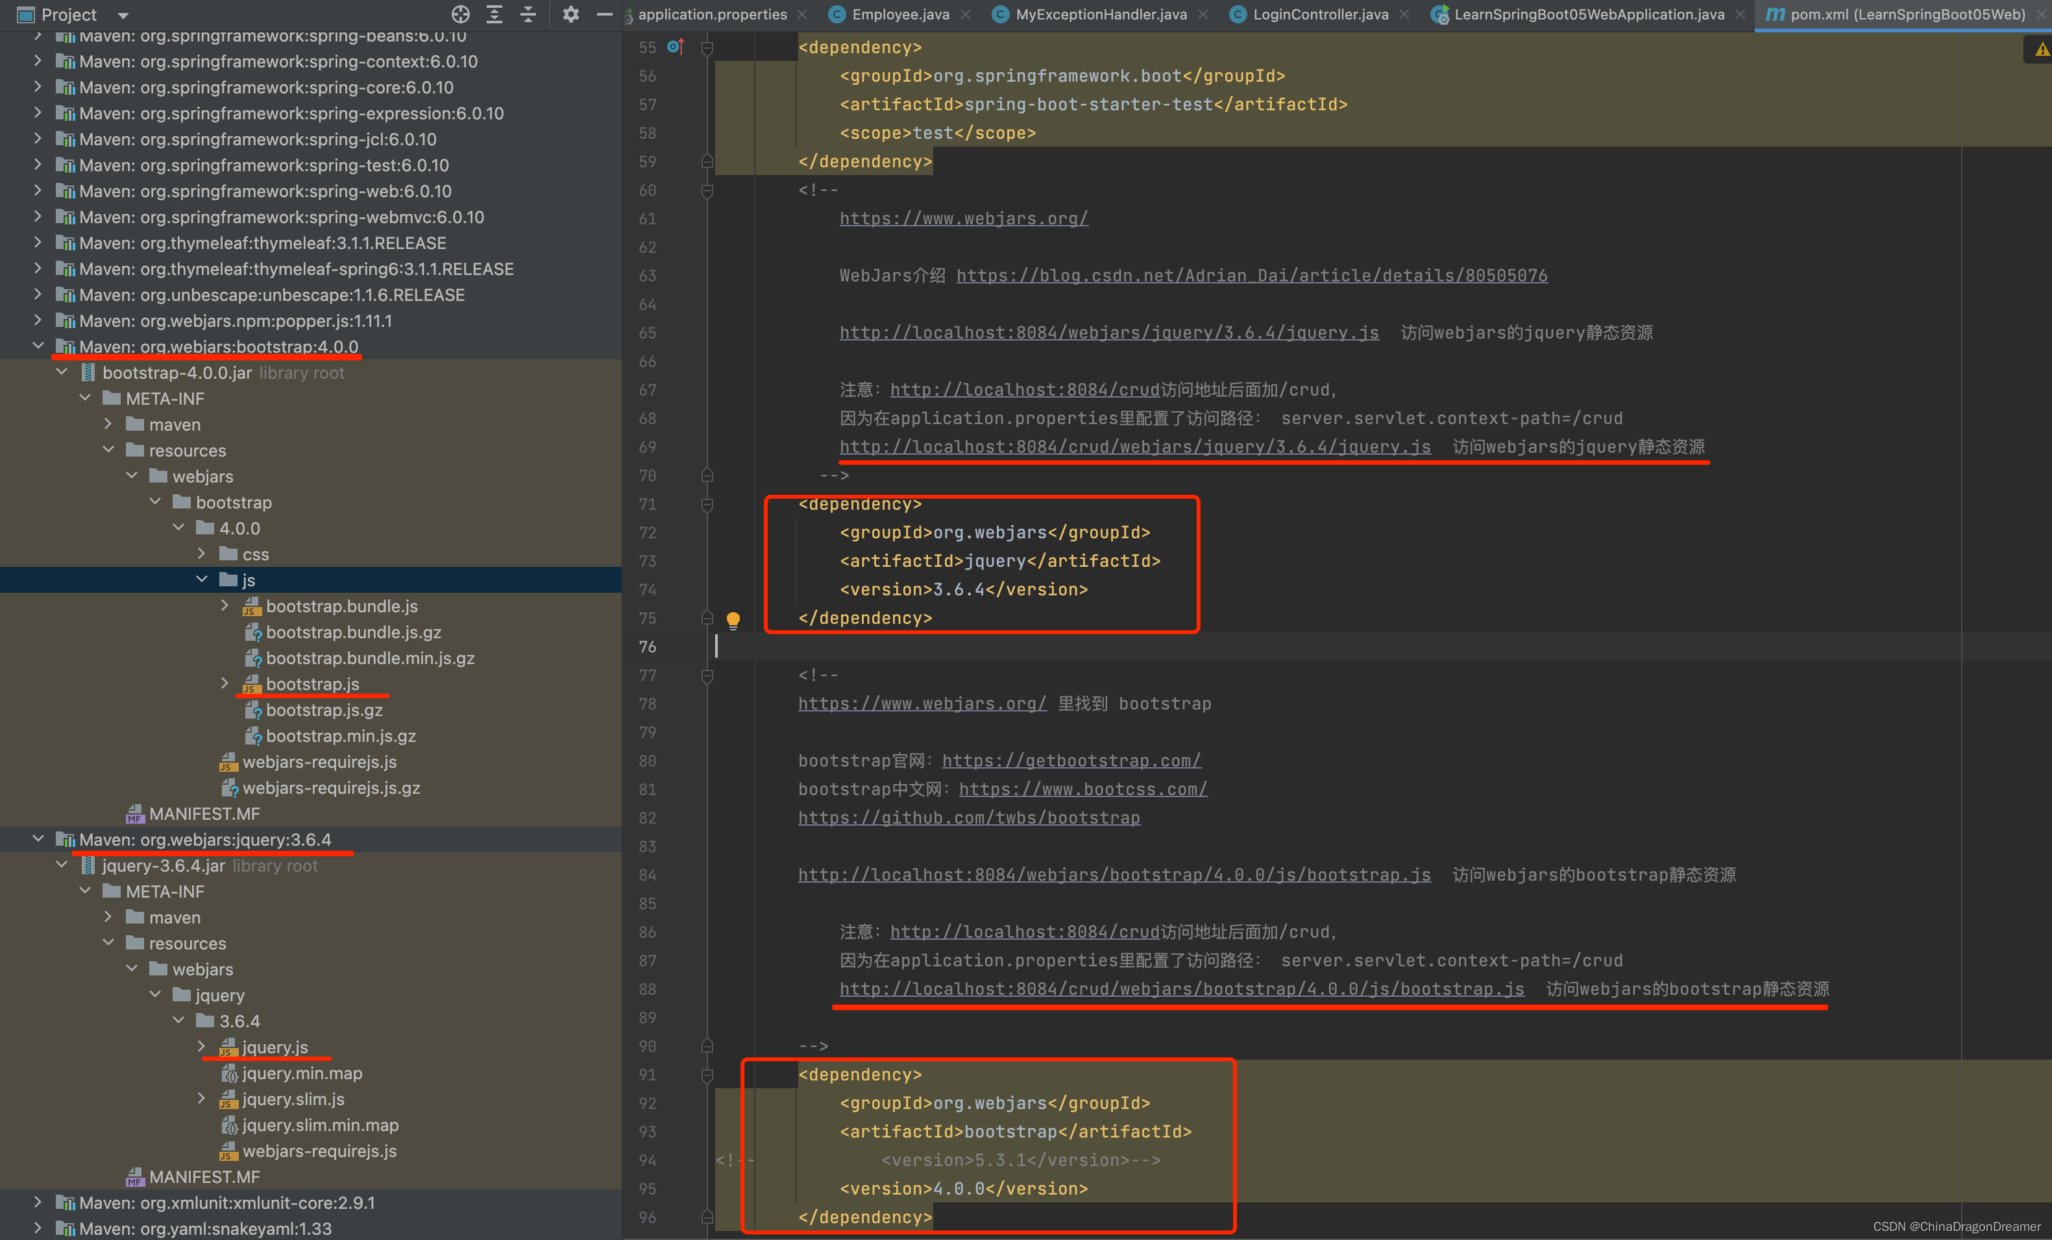The height and width of the screenshot is (1240, 2052).
Task: Open the Project view dropdown arrow
Action: click(x=123, y=15)
